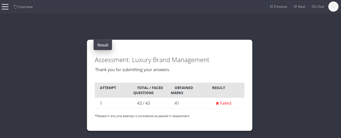341x138 pixels.
Task: Open the hamburger menu icon
Action: (5, 7)
